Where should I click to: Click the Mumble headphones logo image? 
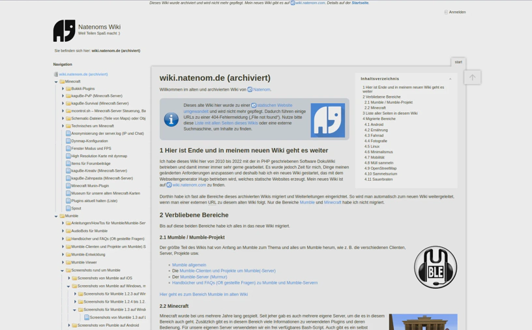(x=436, y=267)
